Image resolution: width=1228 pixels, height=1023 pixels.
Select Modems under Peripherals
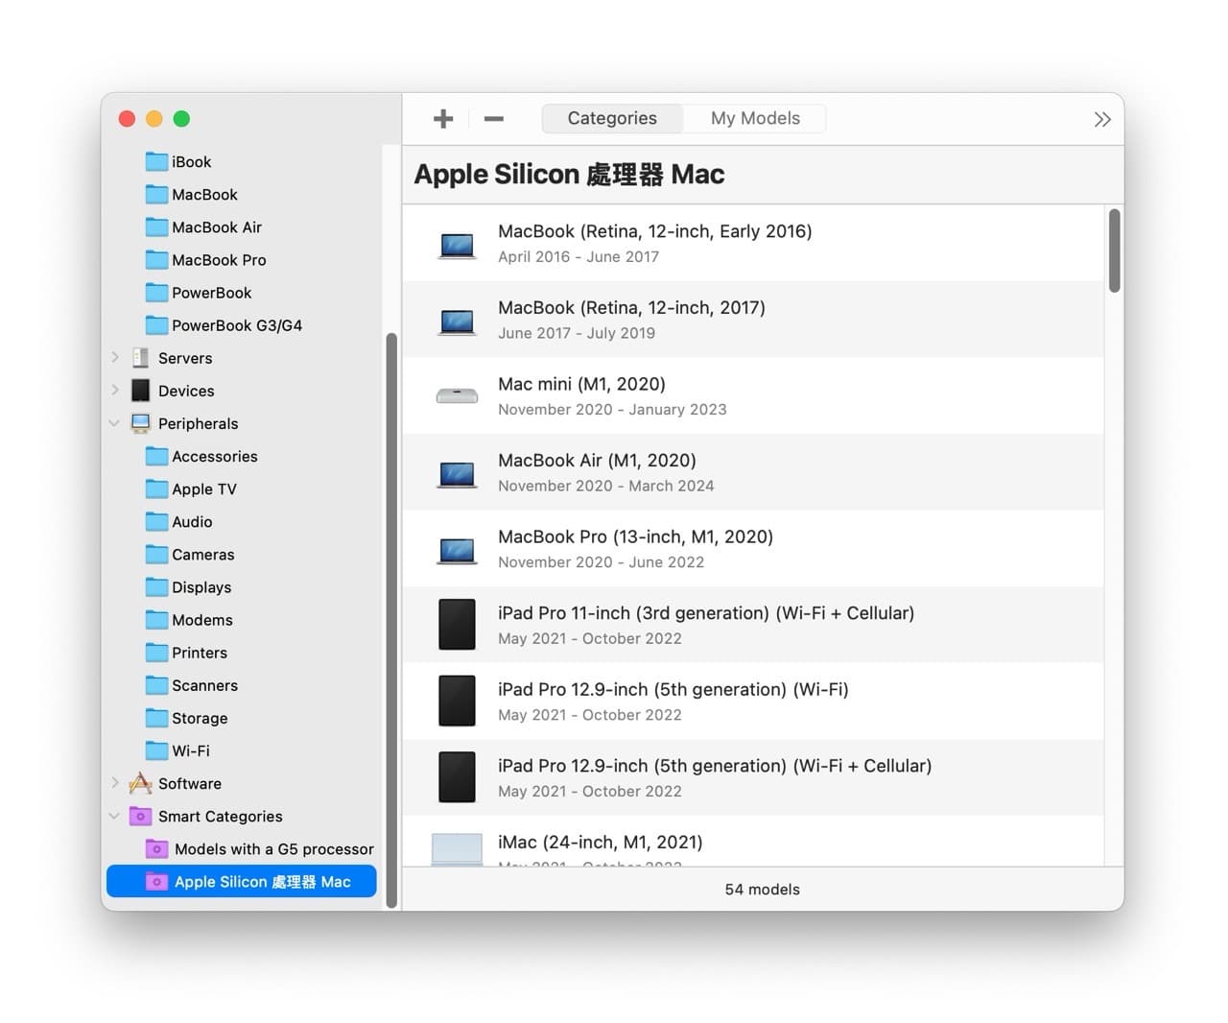[202, 619]
